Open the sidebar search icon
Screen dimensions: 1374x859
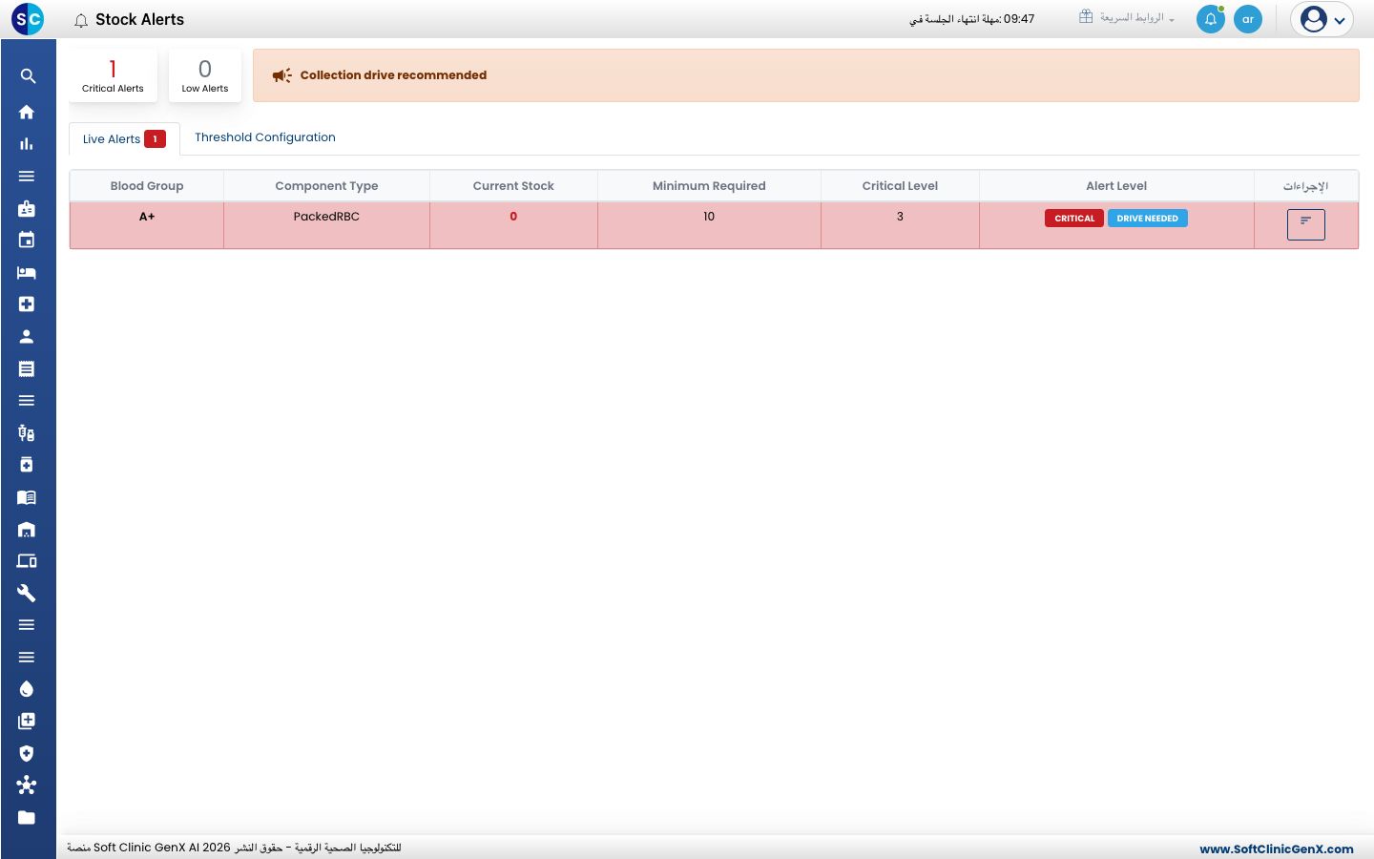coord(27,76)
